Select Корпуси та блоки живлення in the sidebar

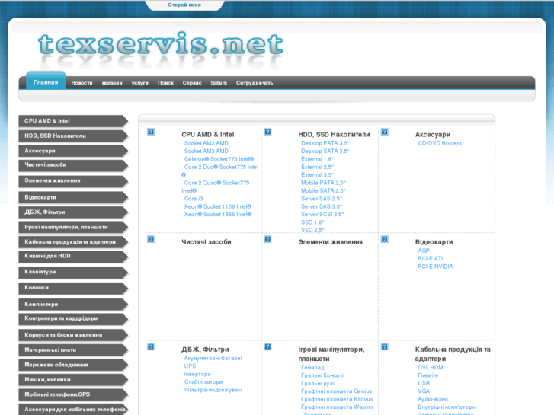[73, 335]
